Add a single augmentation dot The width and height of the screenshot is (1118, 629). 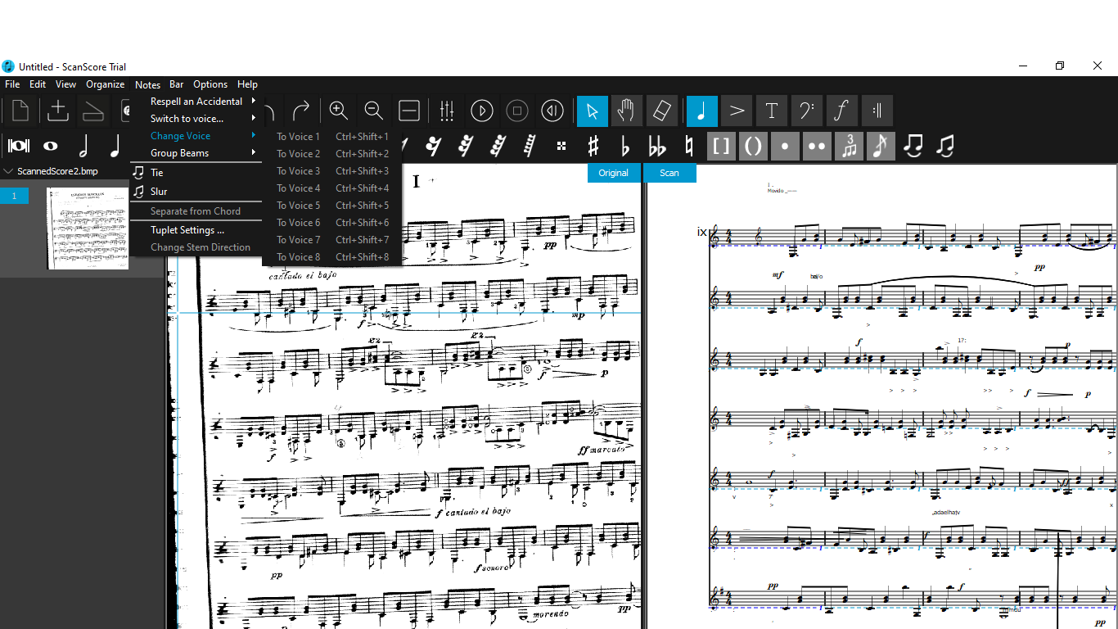pos(785,147)
